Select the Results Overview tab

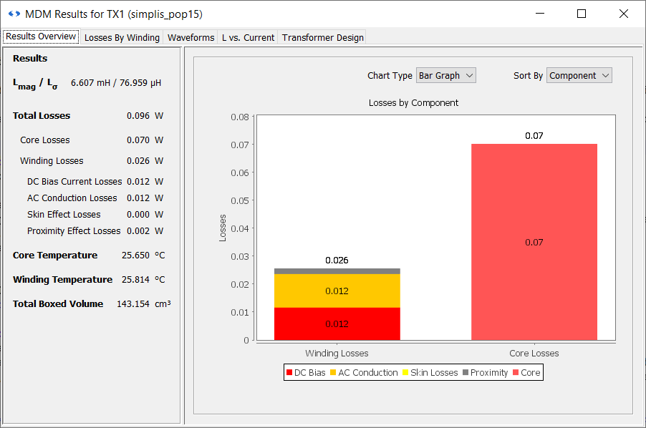(41, 37)
